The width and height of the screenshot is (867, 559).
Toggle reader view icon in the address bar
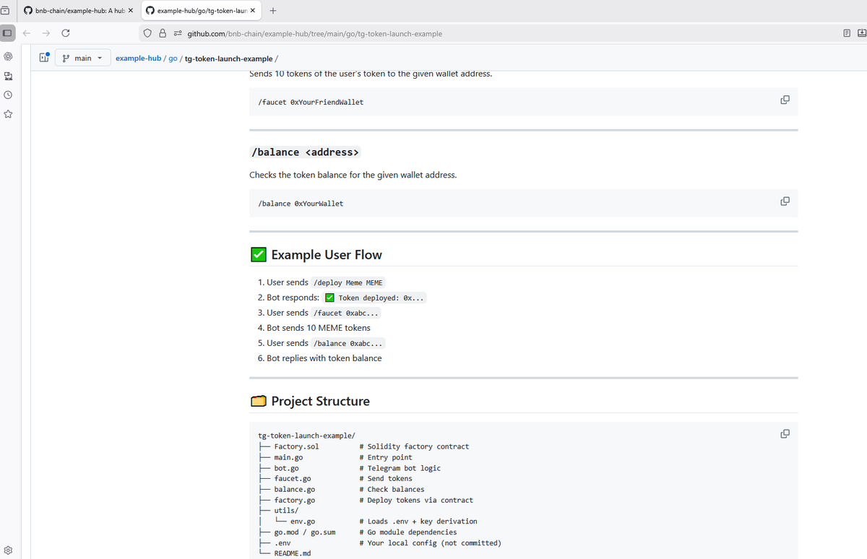(x=847, y=33)
